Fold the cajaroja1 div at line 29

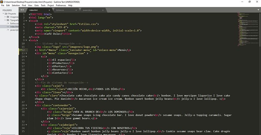tap(26, 108)
